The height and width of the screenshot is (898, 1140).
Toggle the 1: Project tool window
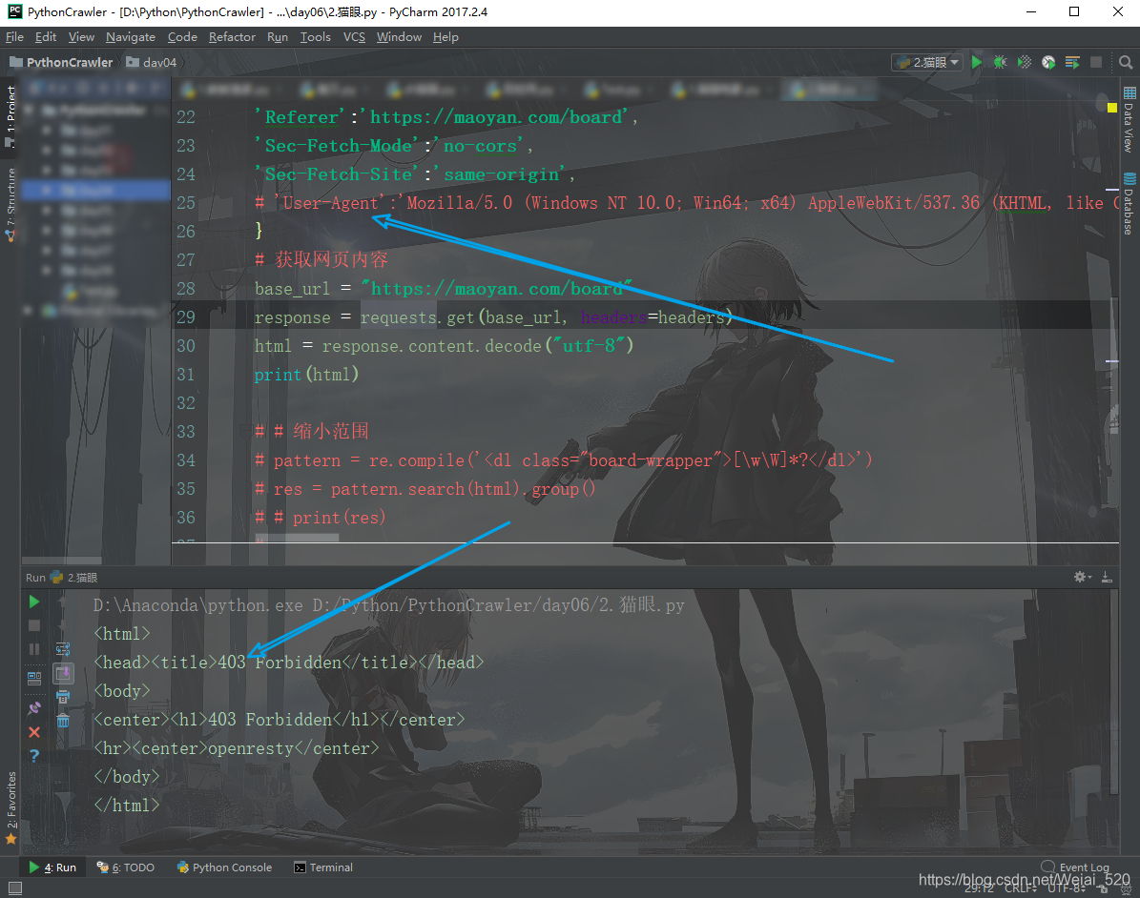coord(10,115)
